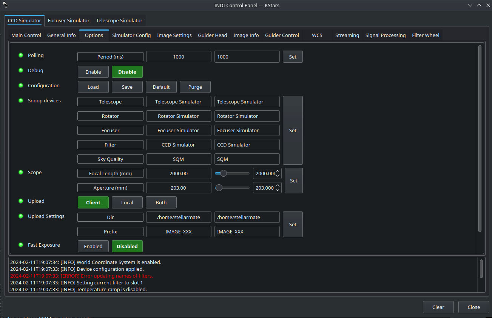Click the Upload status indicator light
This screenshot has height=318, width=492.
21,201
